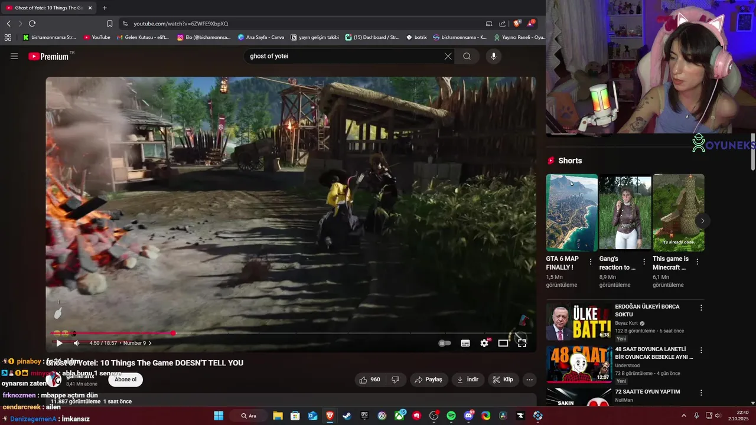Open the YouTube guide hamburger menu

14,56
